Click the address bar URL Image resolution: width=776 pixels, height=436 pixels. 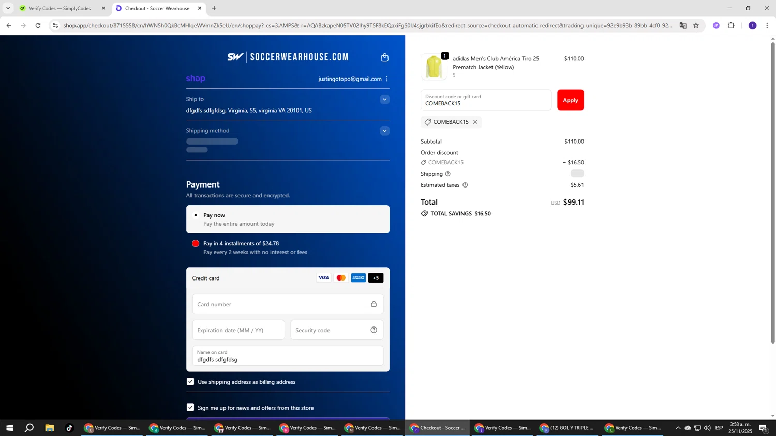pos(367,25)
